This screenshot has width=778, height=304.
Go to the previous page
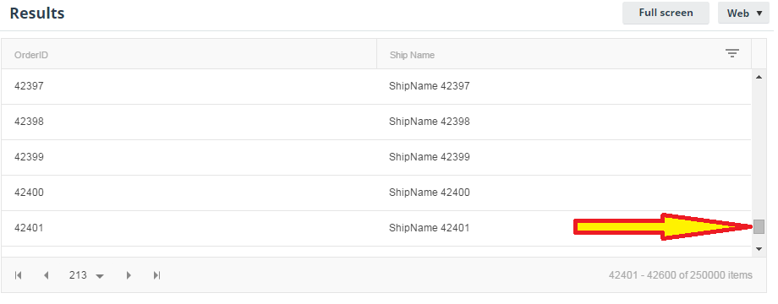(47, 275)
